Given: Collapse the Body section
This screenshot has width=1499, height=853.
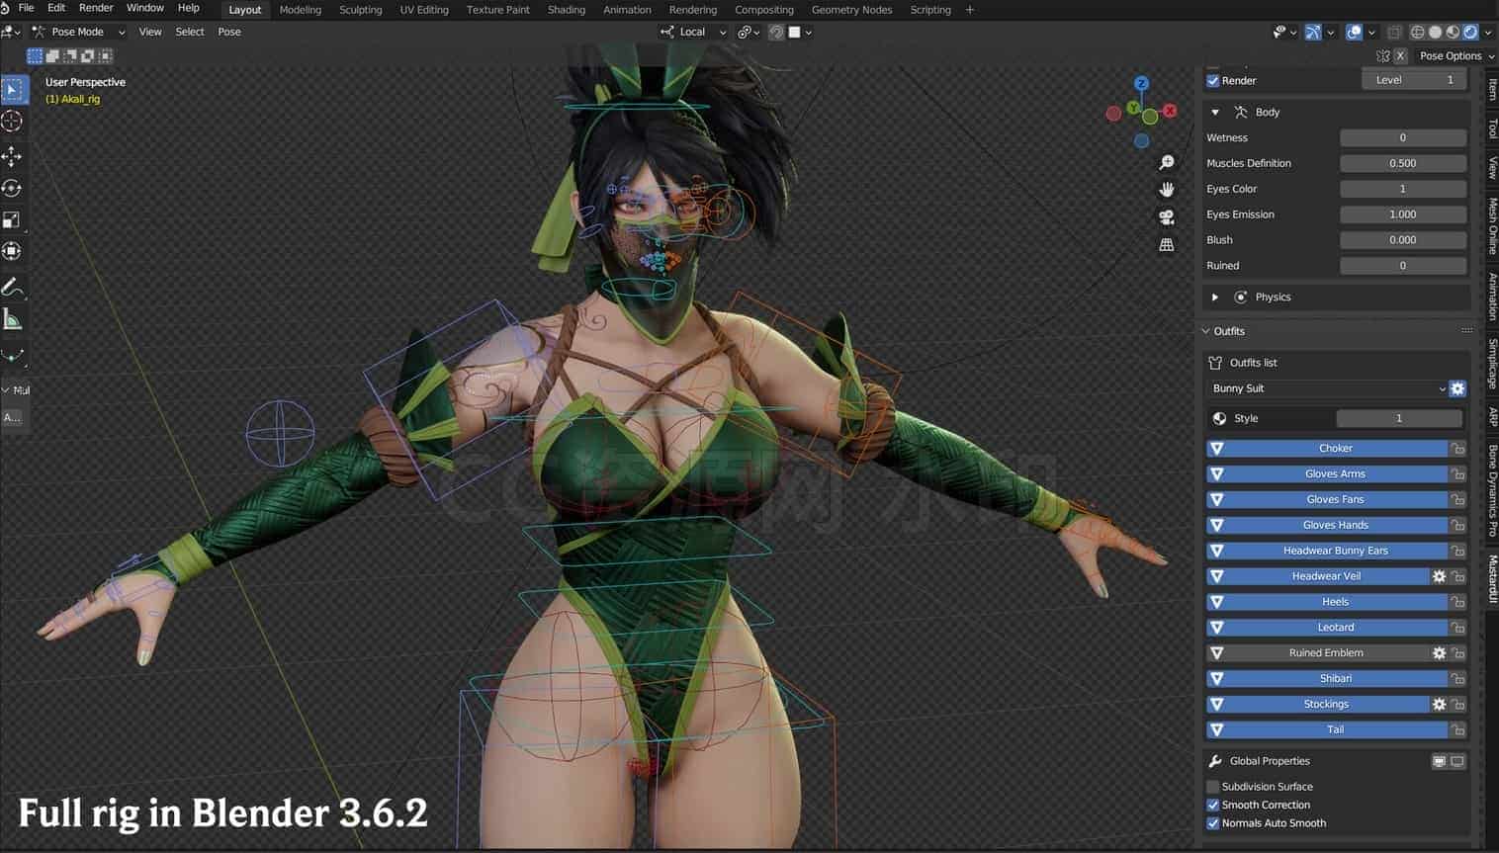Looking at the screenshot, I should 1215,113.
